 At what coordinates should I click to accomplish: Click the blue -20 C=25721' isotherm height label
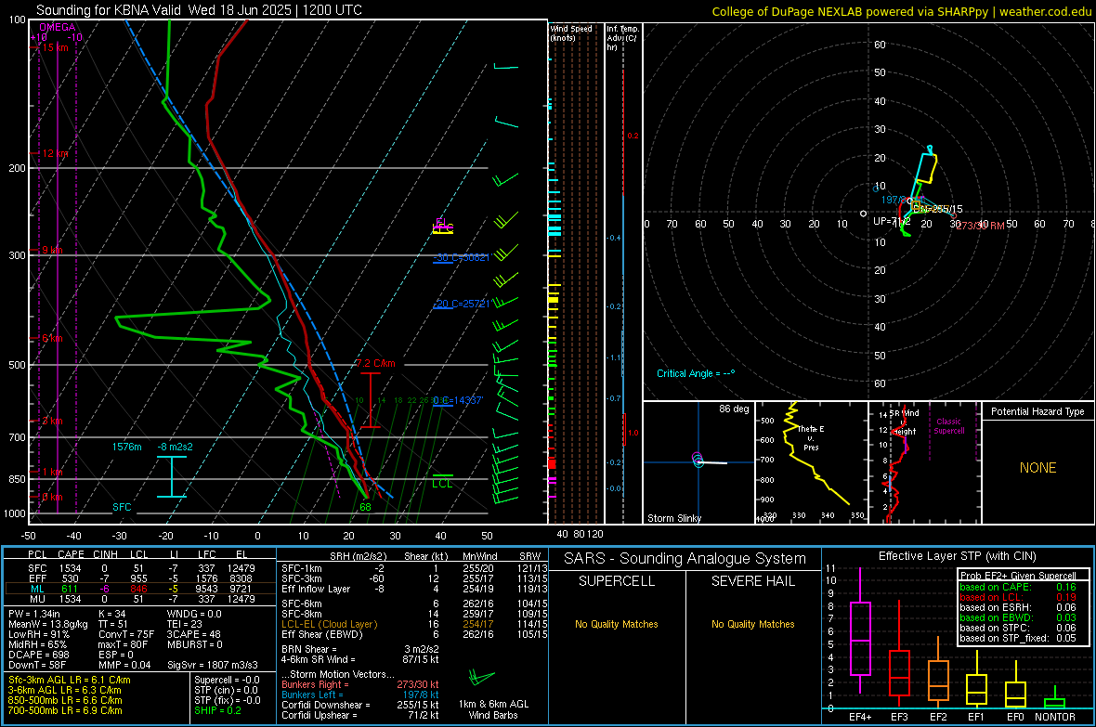(462, 305)
